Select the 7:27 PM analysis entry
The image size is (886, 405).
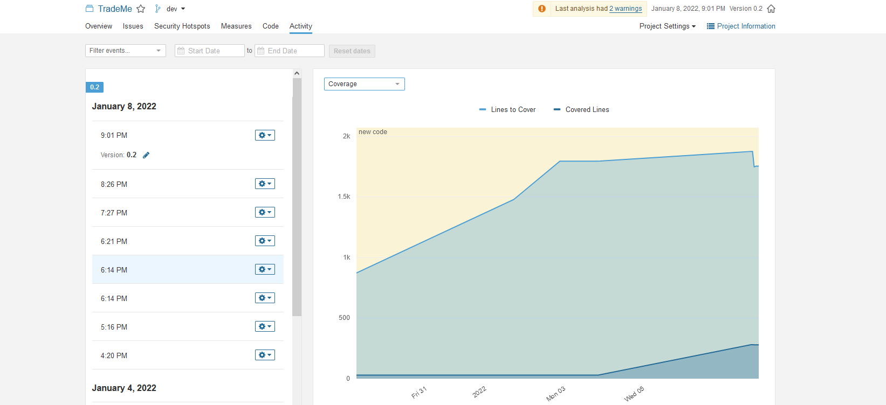click(x=188, y=213)
